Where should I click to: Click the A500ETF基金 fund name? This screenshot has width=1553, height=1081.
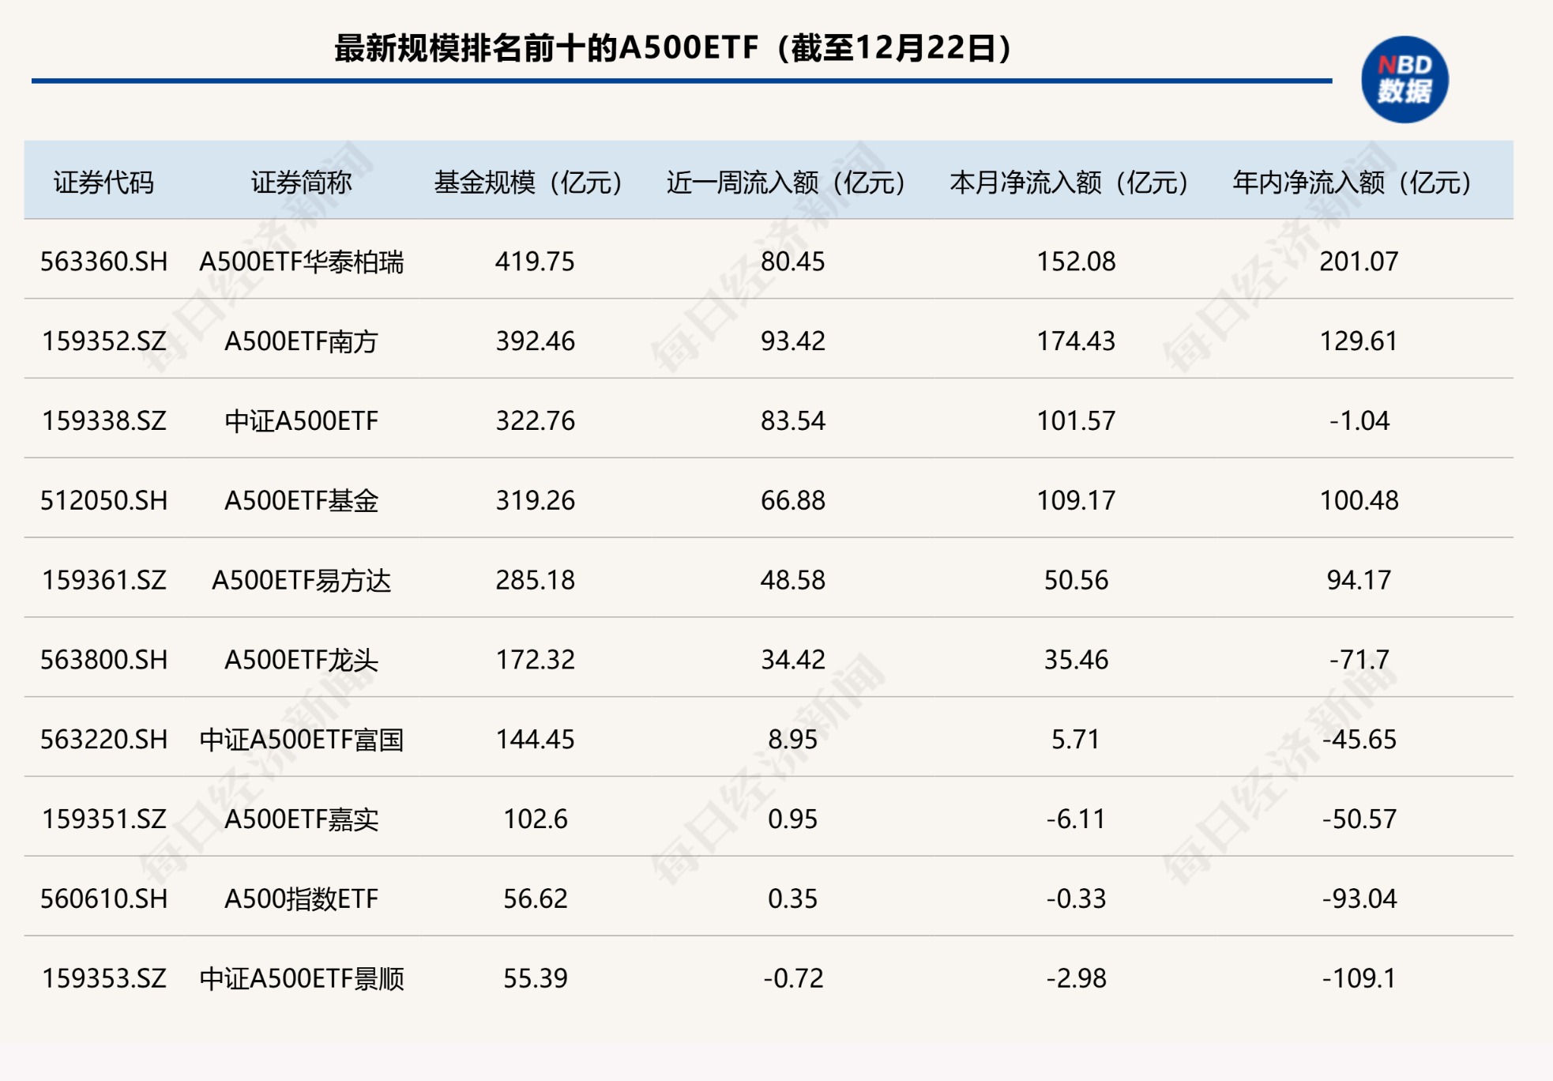301,500
